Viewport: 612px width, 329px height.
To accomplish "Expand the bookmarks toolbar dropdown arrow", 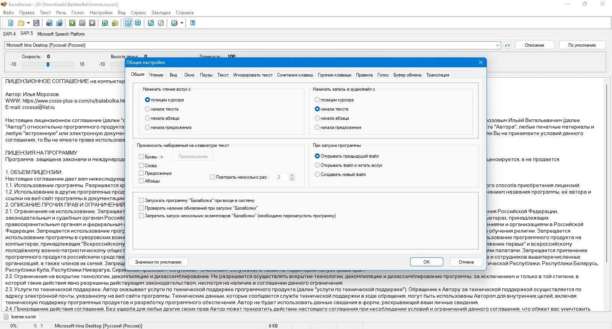I will [182, 23].
